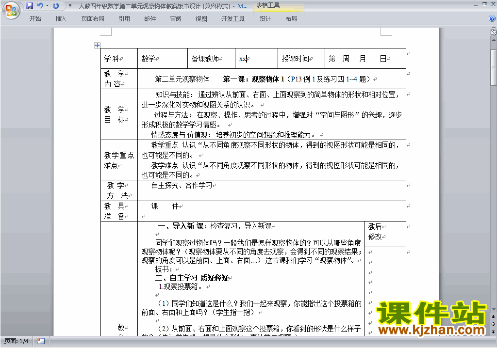This screenshot has height=348, width=497.
Task: Click the 教学目标 row label cell
Action: 119,114
